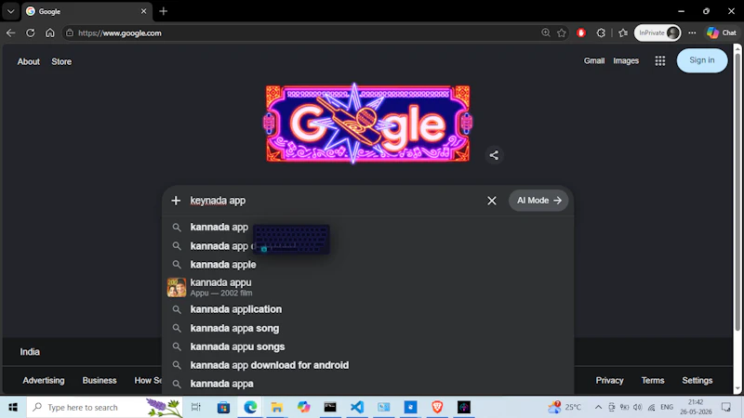744x418 pixels.
Task: Open the Google cricket doodle
Action: tap(367, 124)
